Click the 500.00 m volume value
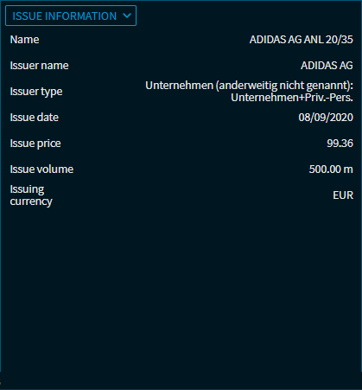The height and width of the screenshot is (390, 362). click(331, 169)
